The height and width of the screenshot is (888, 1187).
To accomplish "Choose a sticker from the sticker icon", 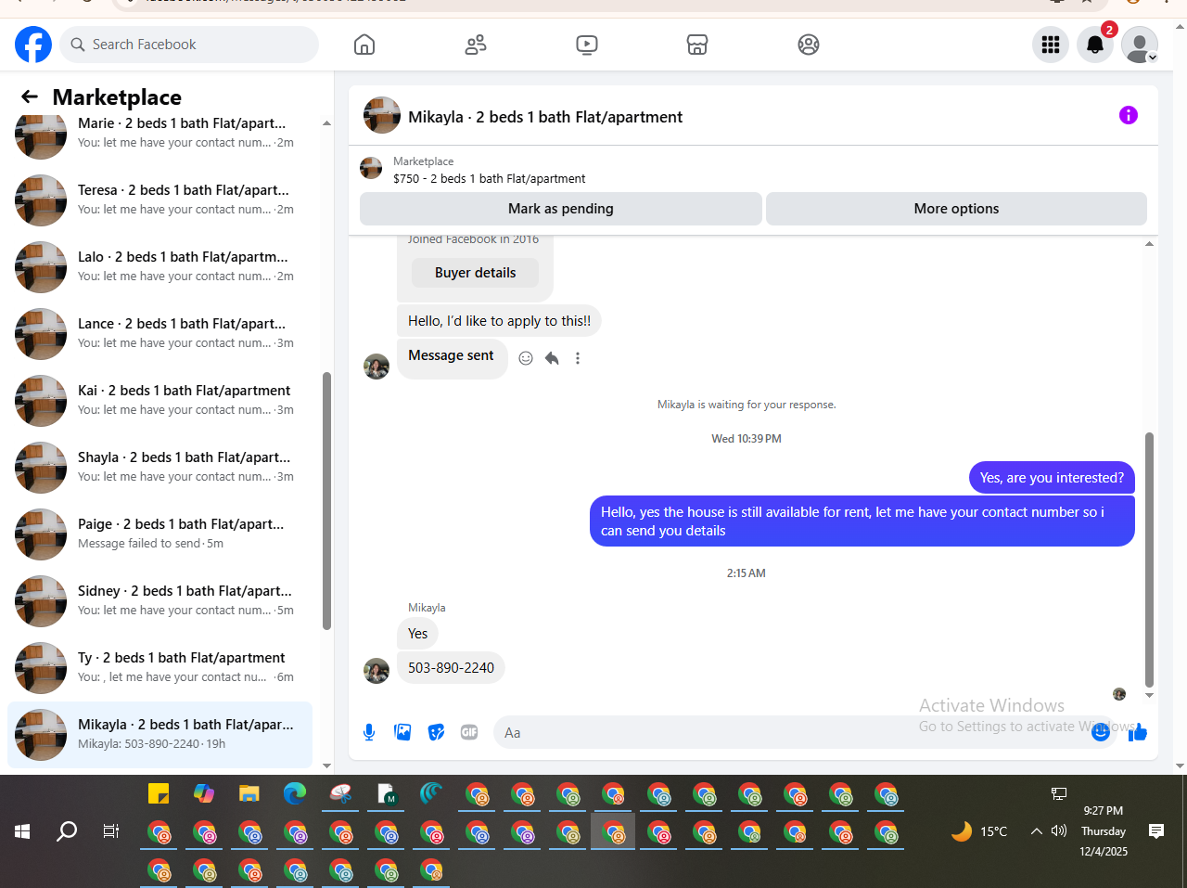I will point(436,732).
